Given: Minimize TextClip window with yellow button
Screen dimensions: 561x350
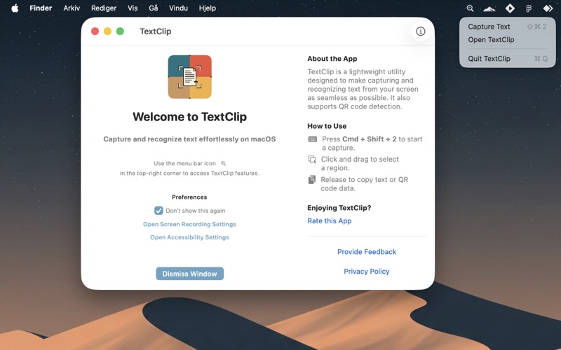Looking at the screenshot, I should click(x=107, y=31).
